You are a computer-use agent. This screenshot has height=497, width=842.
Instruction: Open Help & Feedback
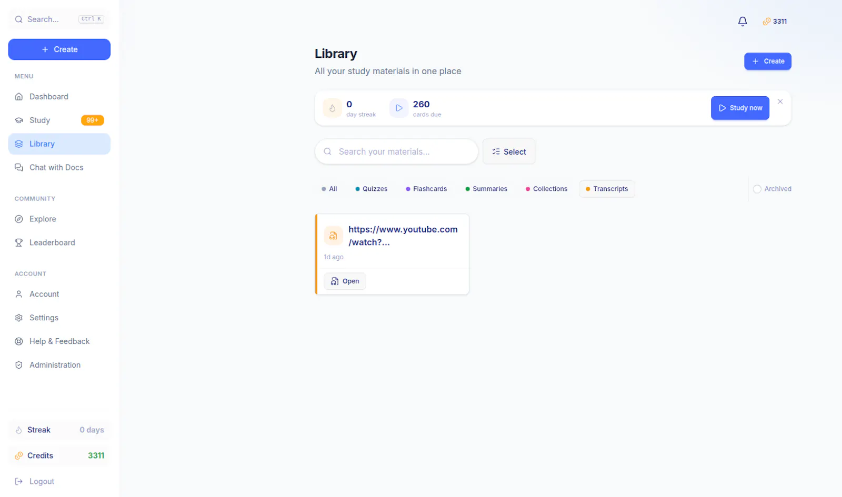coord(59,342)
